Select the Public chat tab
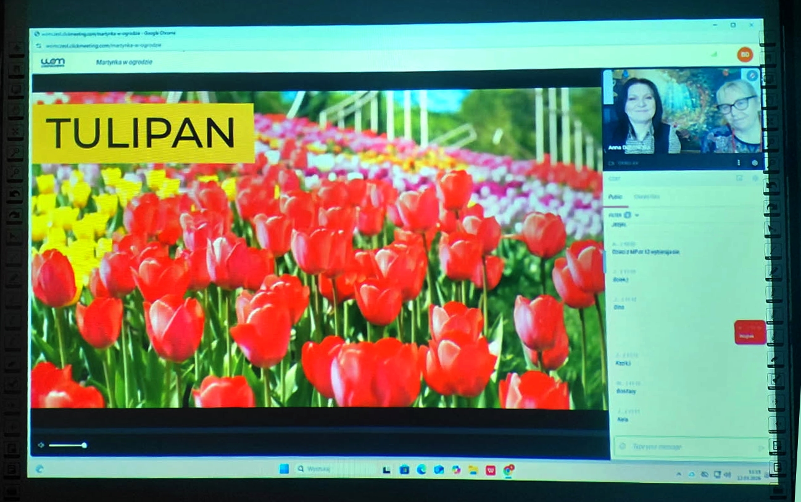The width and height of the screenshot is (801, 502). click(615, 197)
